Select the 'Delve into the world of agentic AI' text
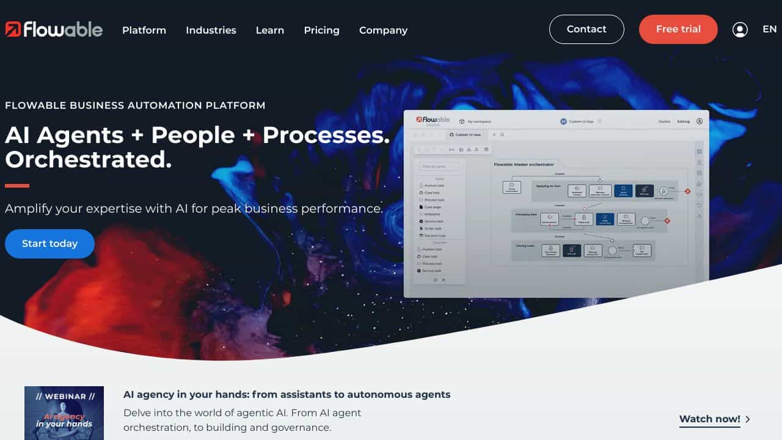The width and height of the screenshot is (782, 440). [242, 420]
